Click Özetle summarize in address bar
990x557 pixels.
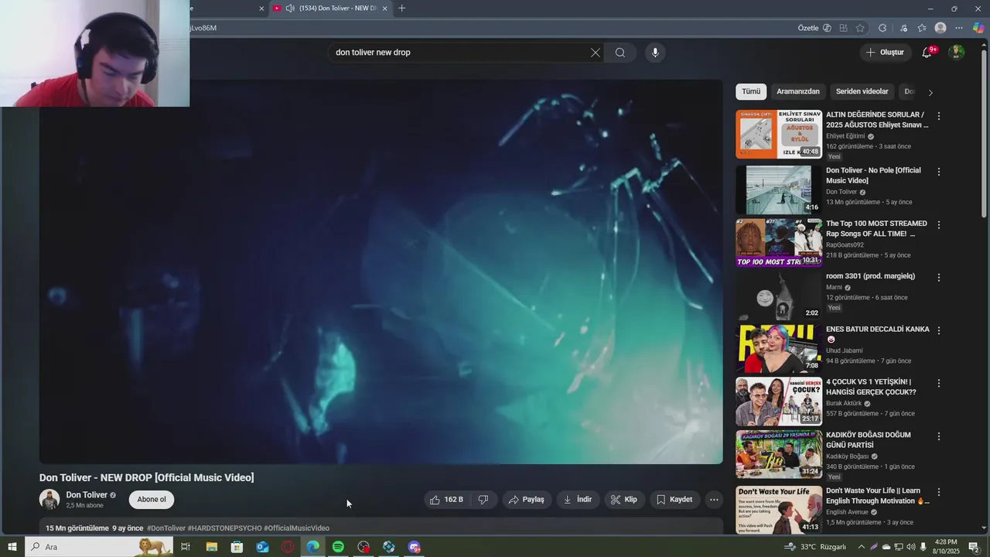pyautogui.click(x=814, y=28)
